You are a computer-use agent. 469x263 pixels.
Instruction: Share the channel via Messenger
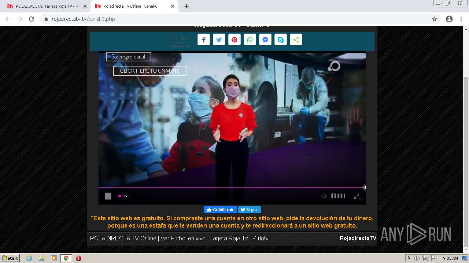(x=265, y=40)
